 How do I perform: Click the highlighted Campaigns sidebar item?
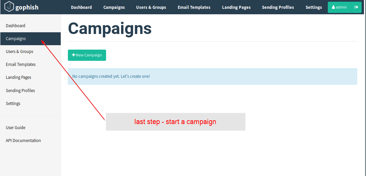pyautogui.click(x=16, y=39)
